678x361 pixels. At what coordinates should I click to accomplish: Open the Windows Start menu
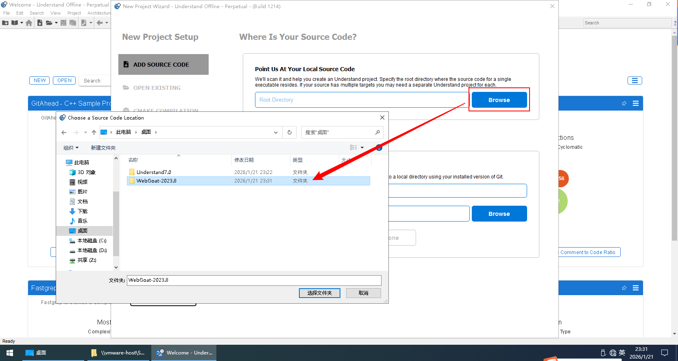coord(10,353)
